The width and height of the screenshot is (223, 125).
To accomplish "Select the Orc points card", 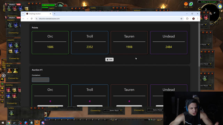I will (x=50, y=42).
